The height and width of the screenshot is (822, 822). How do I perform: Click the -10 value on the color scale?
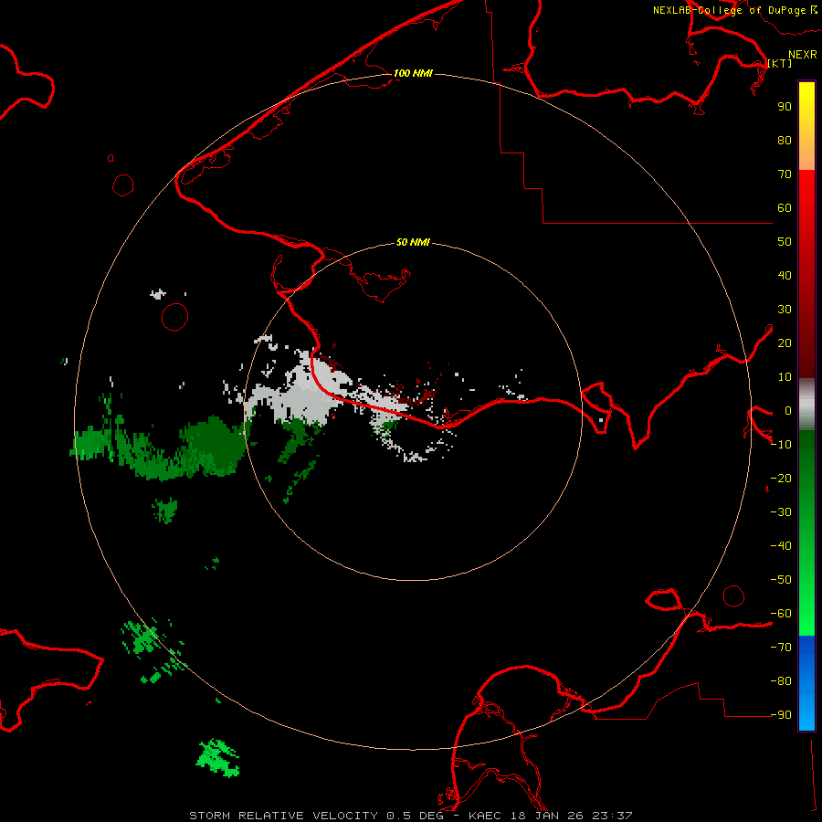click(x=781, y=445)
